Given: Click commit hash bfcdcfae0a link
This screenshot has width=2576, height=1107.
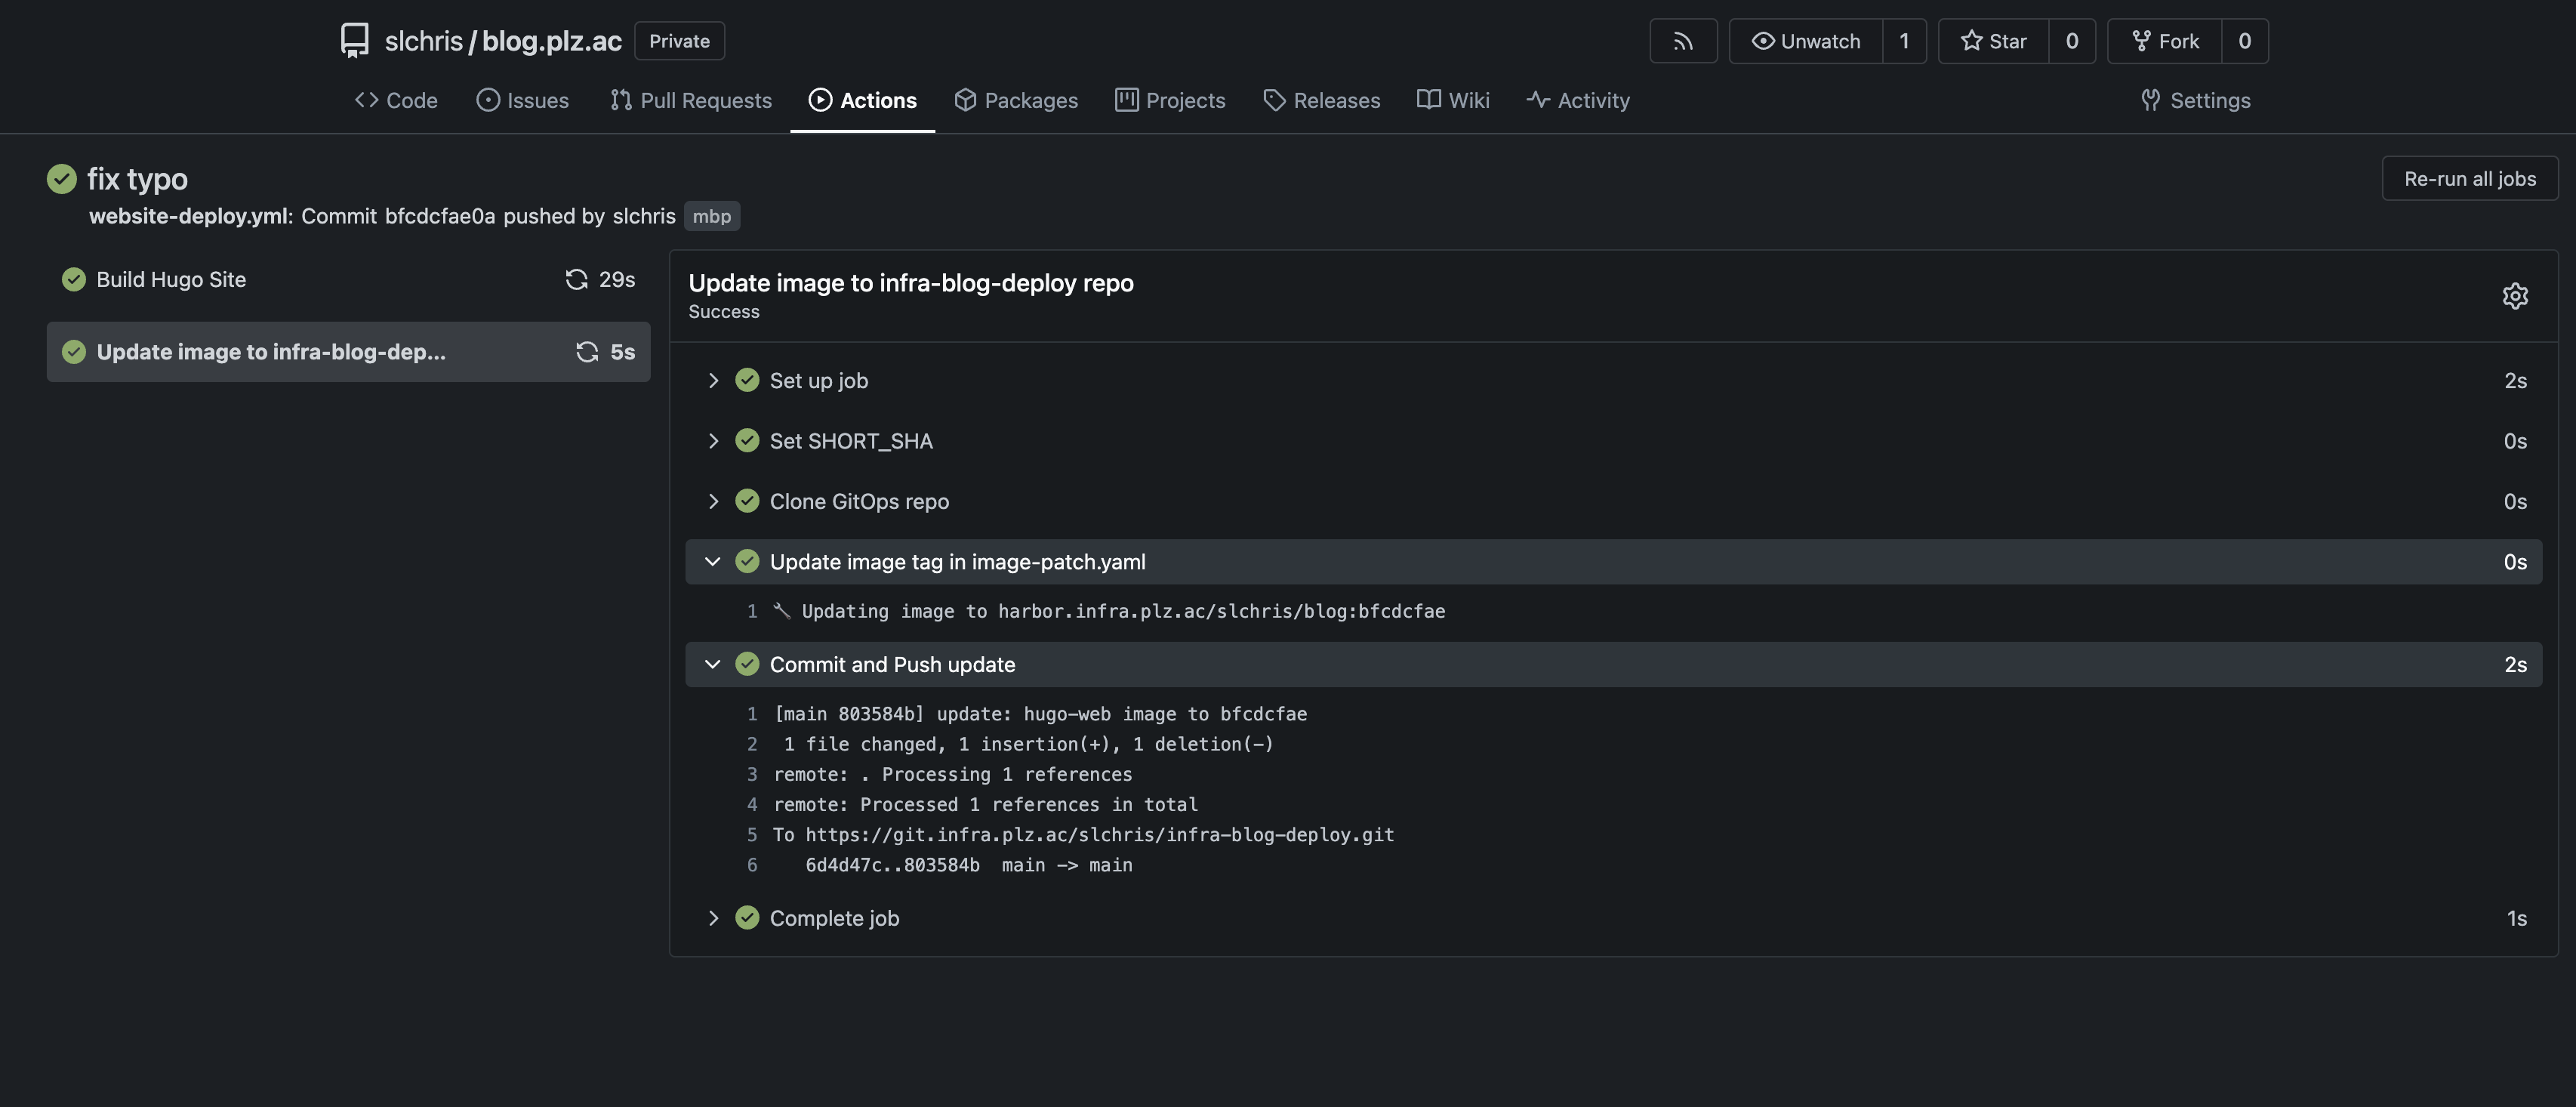Looking at the screenshot, I should 439,216.
